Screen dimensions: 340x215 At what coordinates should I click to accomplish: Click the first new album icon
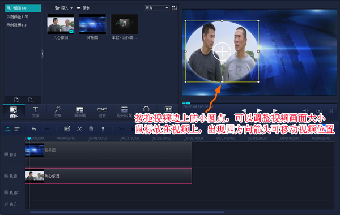[16, 100]
